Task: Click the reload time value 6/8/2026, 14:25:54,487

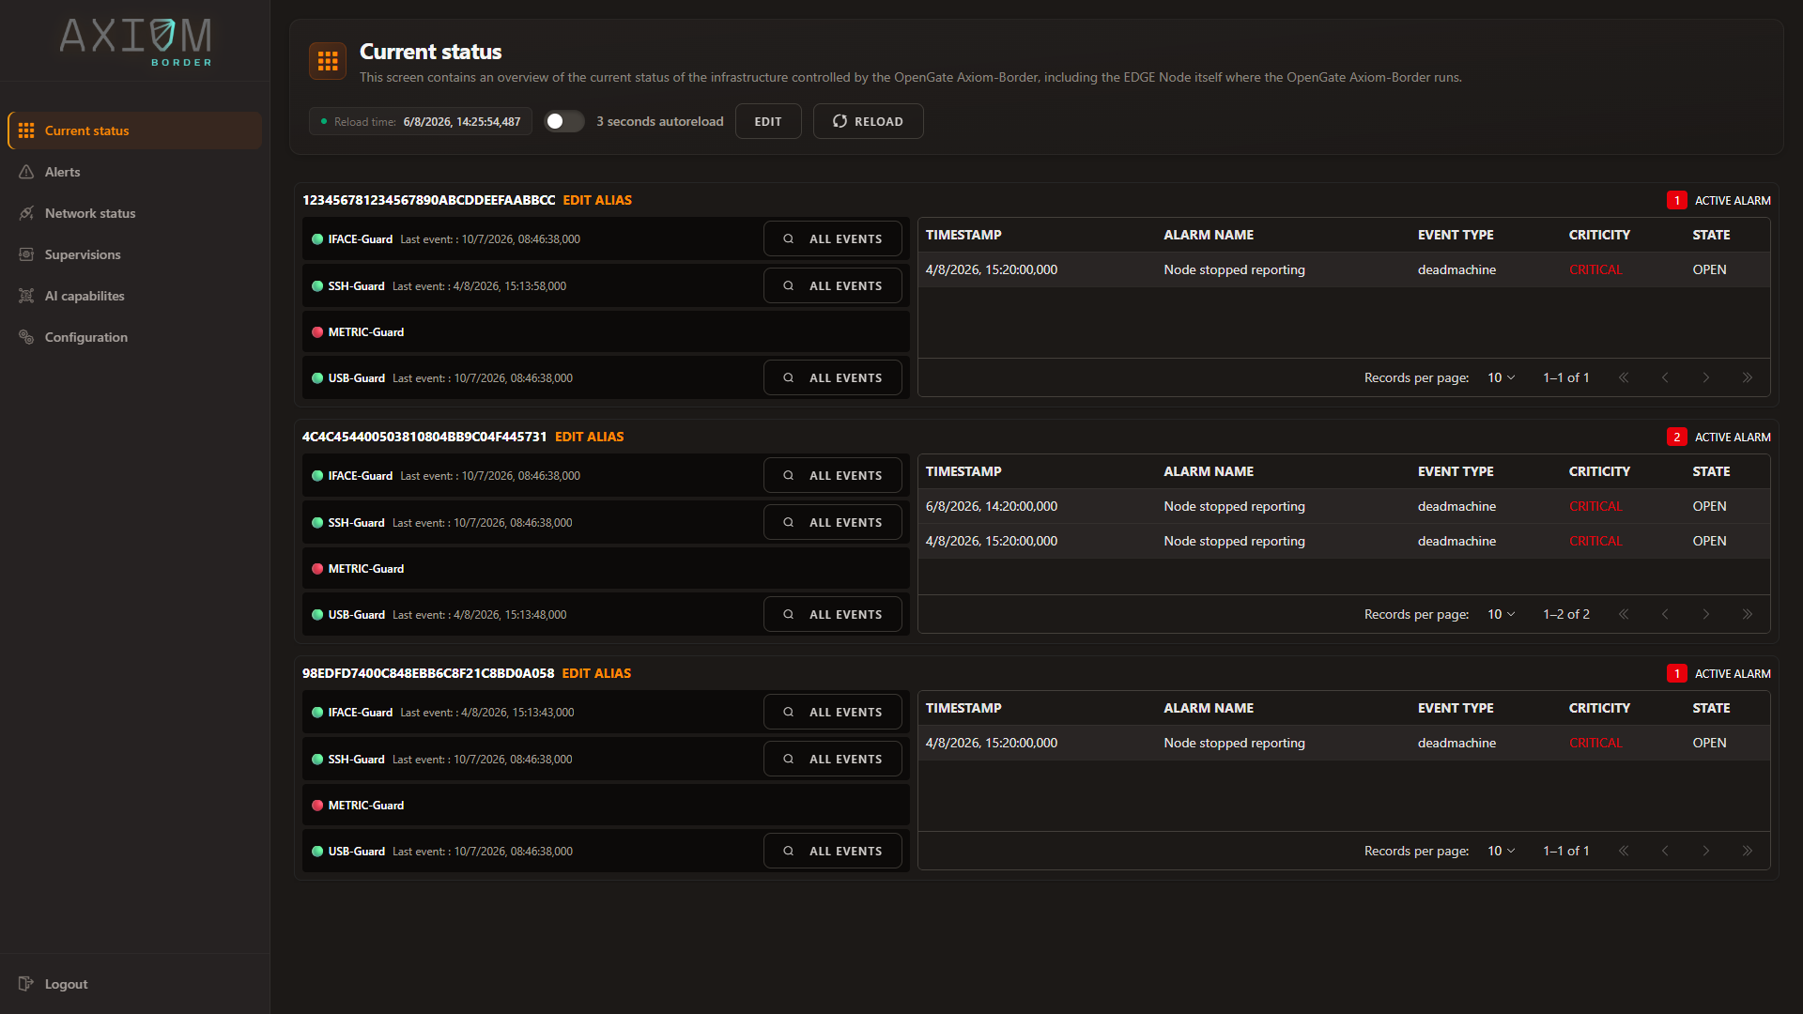Action: click(x=462, y=122)
